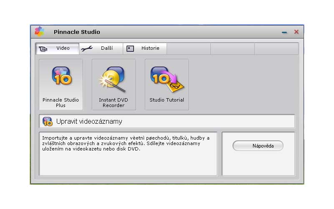Click the camcorder icon on Video tab
The width and height of the screenshot is (334, 209).
(x=43, y=48)
